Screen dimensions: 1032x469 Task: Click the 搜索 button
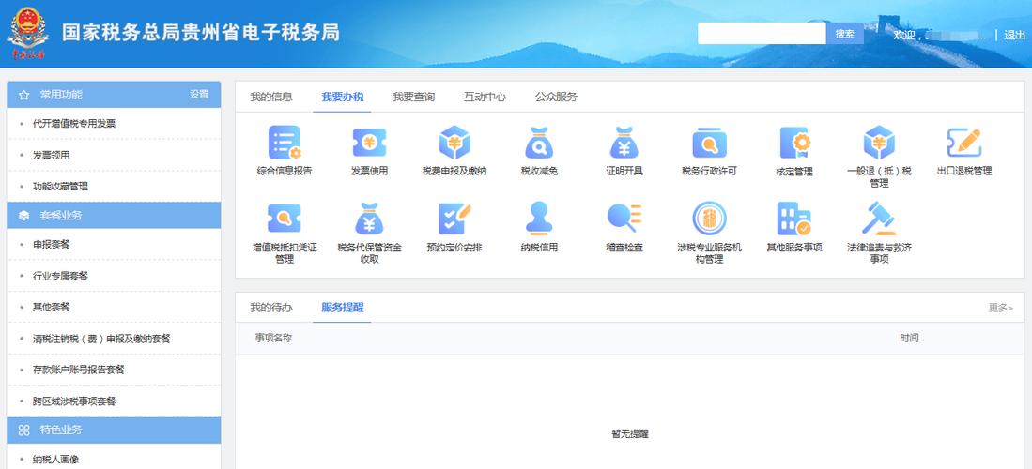pyautogui.click(x=844, y=34)
